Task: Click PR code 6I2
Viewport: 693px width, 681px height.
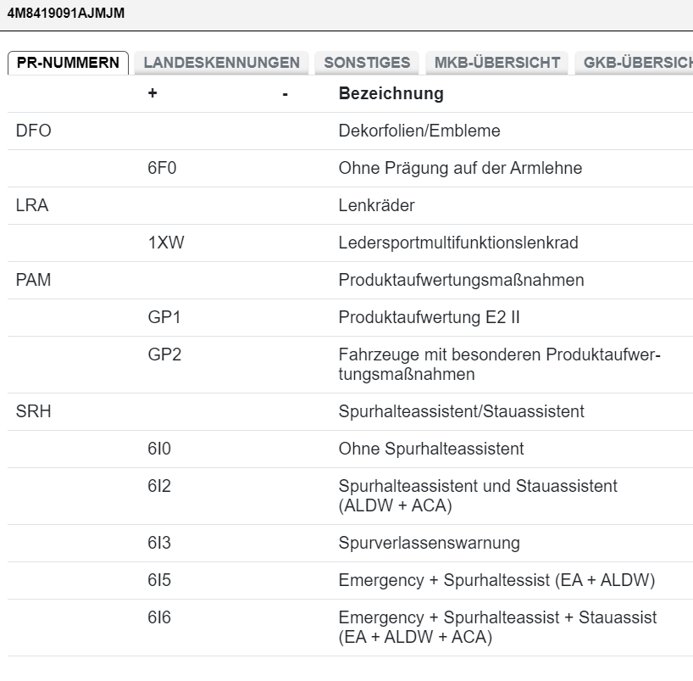Action: (x=159, y=487)
